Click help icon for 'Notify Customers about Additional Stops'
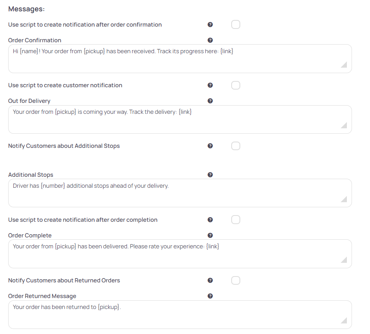 tap(210, 145)
